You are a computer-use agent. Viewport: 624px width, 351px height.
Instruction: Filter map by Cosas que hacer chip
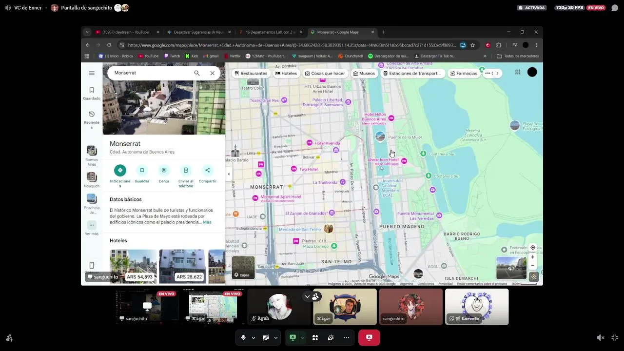pos(325,74)
